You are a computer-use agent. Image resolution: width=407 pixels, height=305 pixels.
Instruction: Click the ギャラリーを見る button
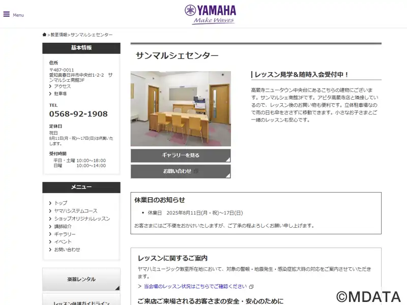tap(181, 156)
